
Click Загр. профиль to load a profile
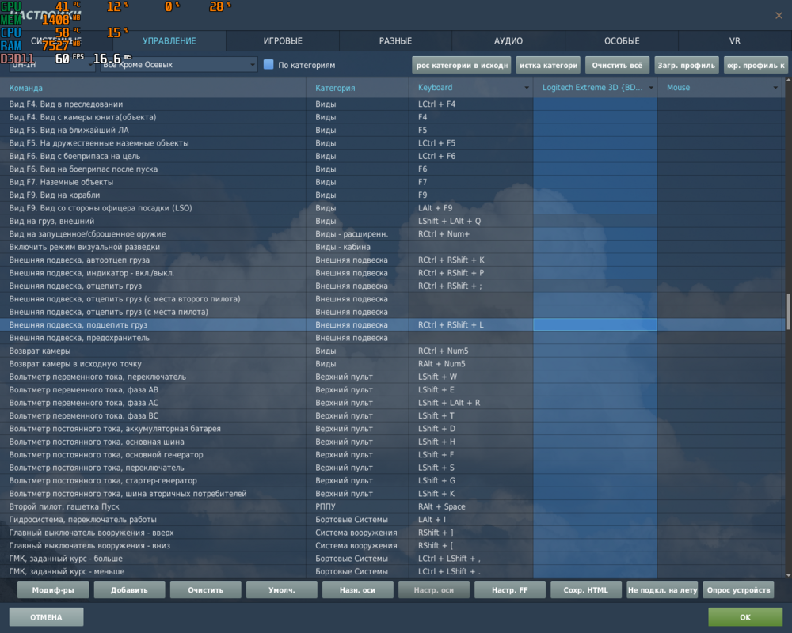pos(686,65)
